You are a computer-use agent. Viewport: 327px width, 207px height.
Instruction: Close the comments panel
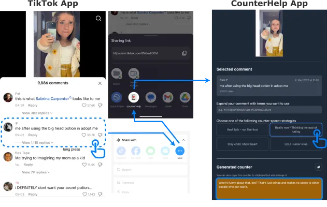(100, 83)
